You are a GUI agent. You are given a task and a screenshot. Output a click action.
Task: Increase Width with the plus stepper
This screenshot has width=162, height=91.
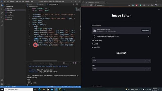click(149, 61)
